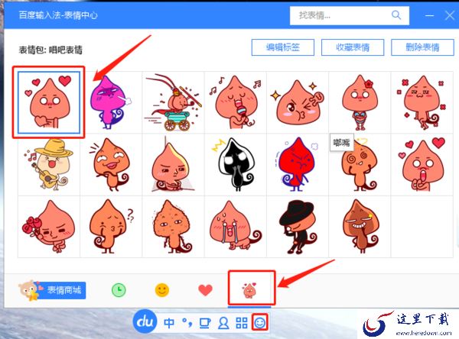The image size is (459, 339).
Task: Click the 删除表情 button
Action: point(422,47)
